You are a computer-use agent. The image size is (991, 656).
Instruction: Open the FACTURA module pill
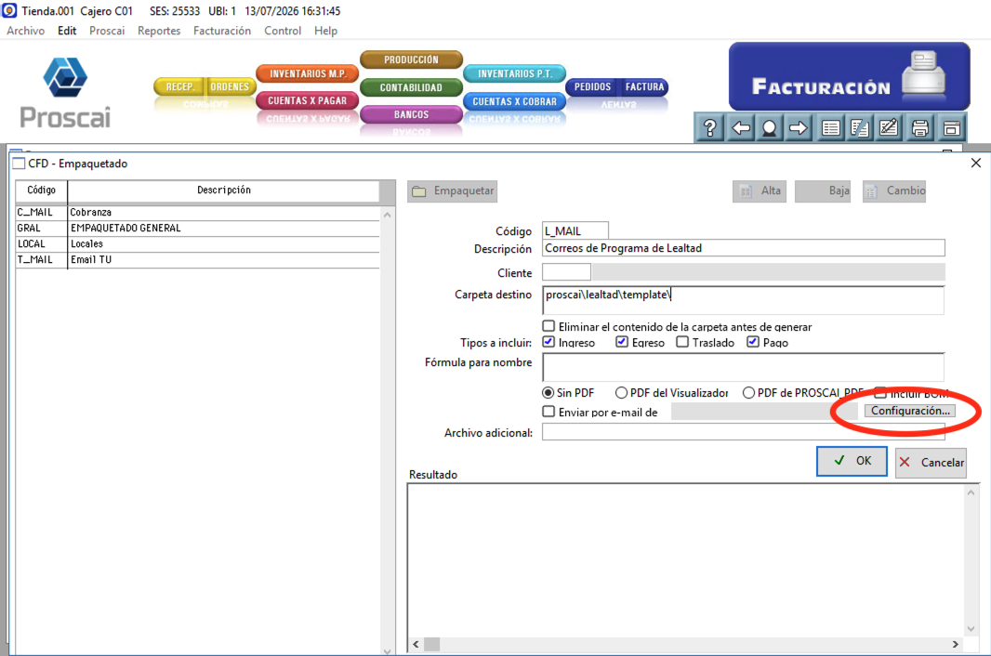point(644,86)
